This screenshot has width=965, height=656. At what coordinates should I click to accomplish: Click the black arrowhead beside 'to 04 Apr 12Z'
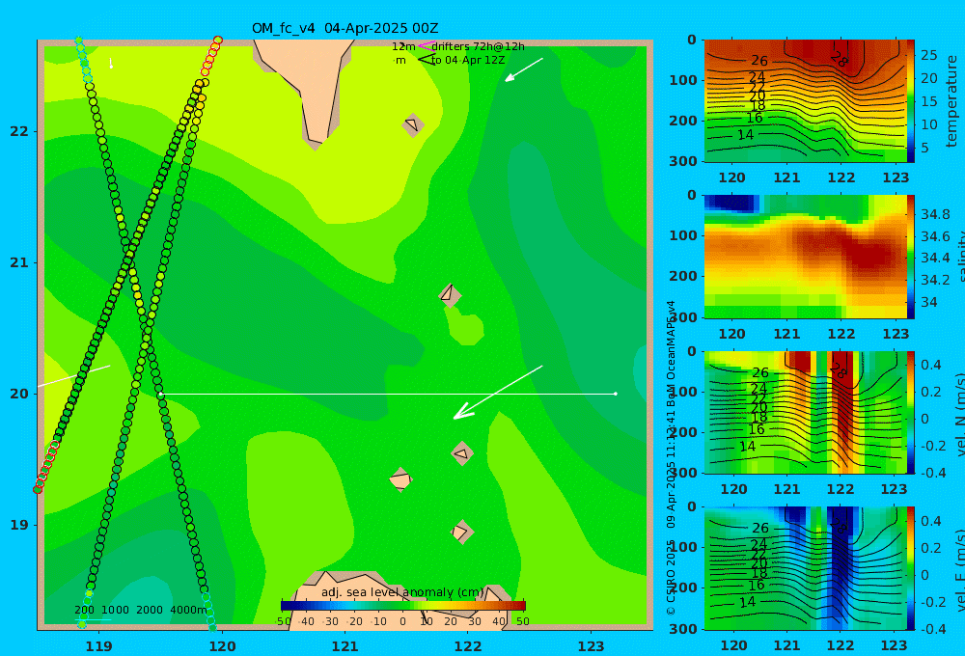(426, 60)
